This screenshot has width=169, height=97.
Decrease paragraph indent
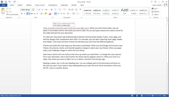[70, 10]
